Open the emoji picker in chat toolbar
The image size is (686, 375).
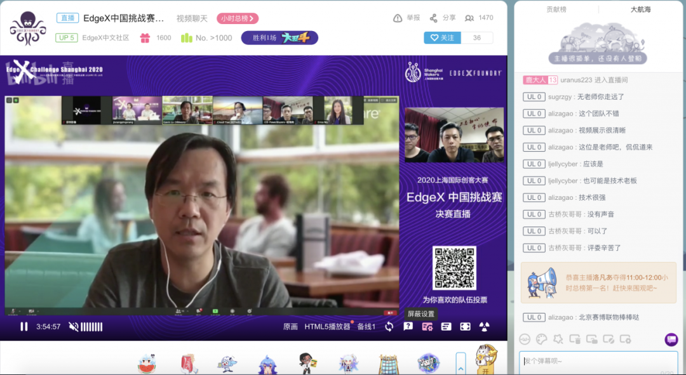pyautogui.click(x=525, y=339)
